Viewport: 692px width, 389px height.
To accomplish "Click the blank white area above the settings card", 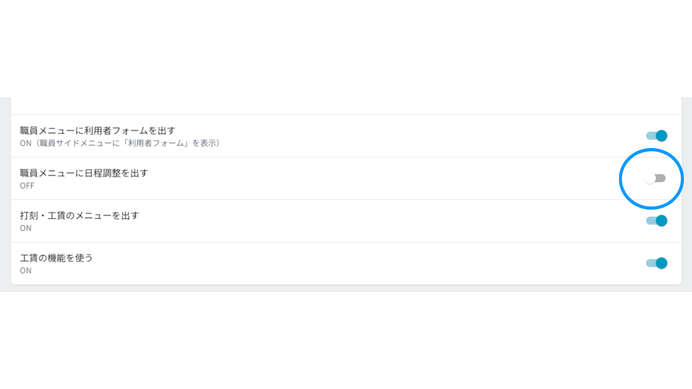I will (346, 49).
